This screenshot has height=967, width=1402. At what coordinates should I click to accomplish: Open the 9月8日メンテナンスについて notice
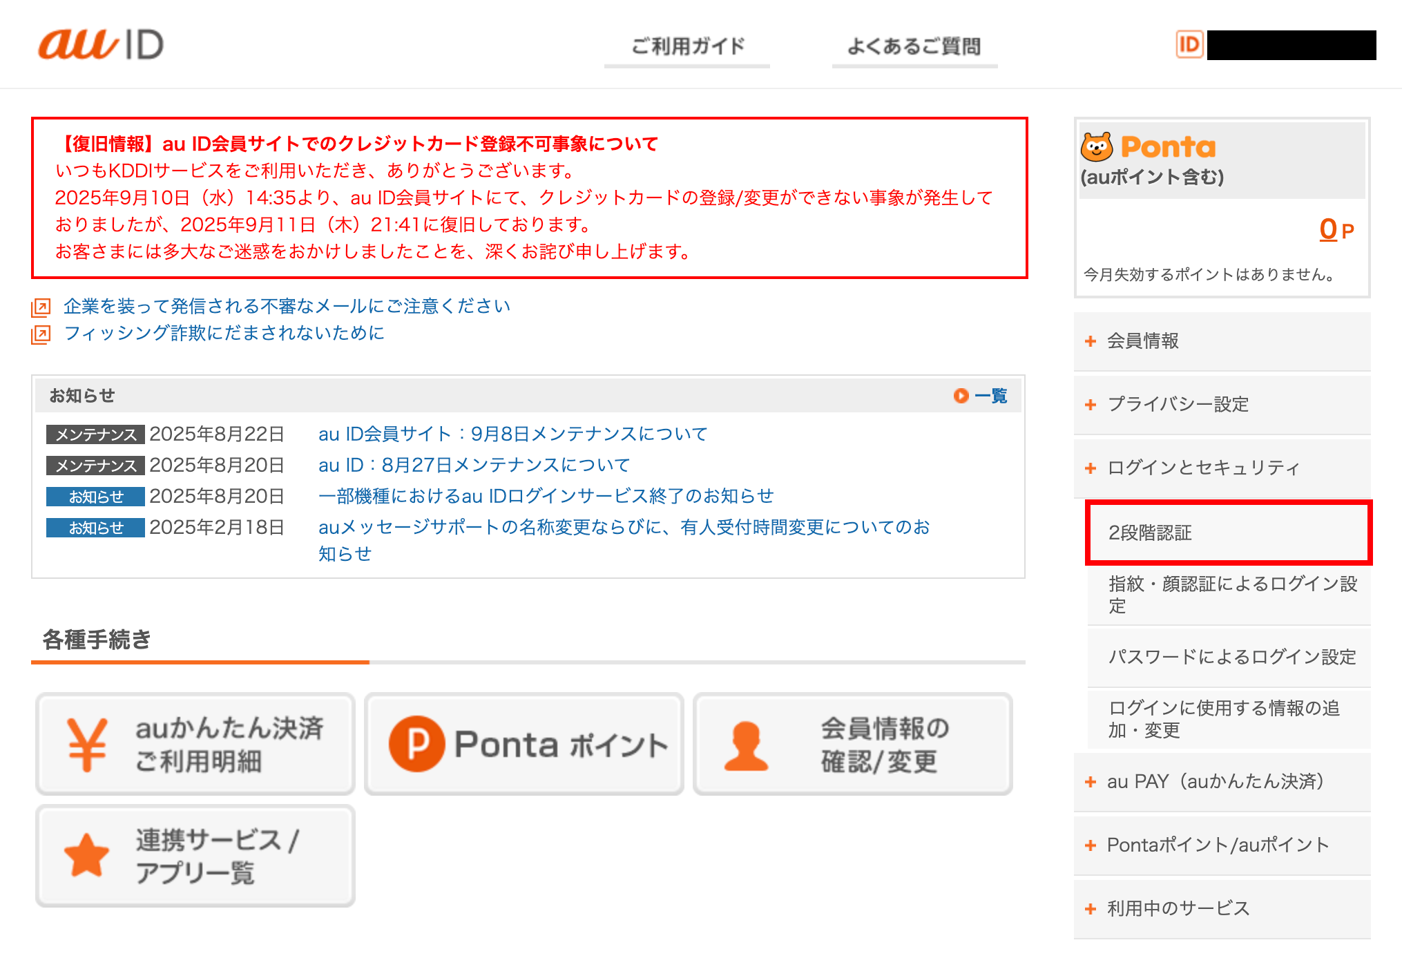(512, 434)
